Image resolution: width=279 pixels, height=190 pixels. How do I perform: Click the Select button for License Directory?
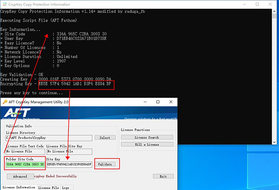[x=105, y=138]
